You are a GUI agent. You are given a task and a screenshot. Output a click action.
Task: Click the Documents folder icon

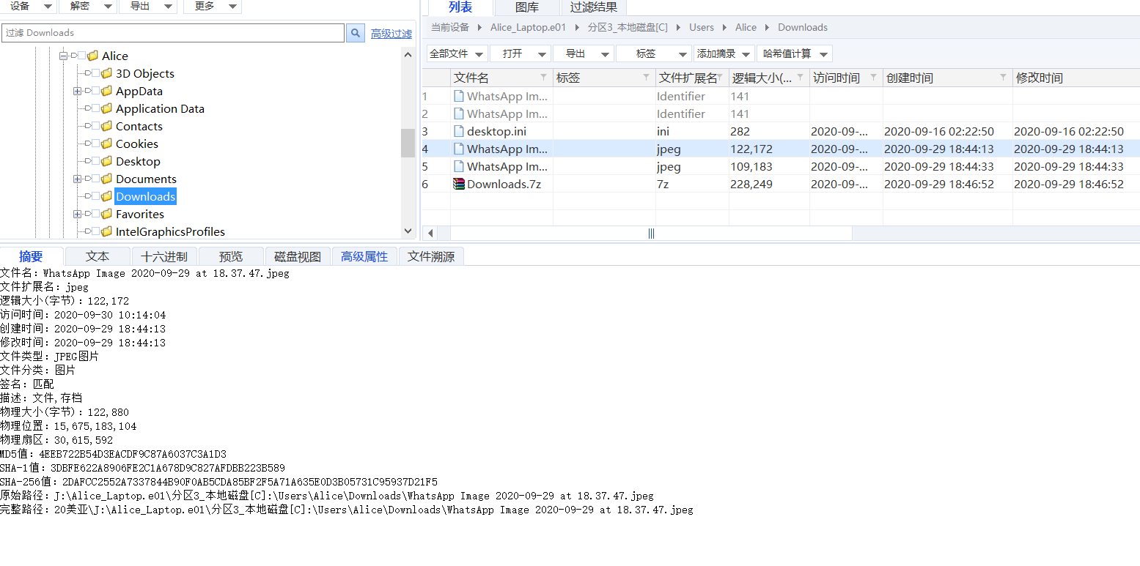(x=106, y=179)
